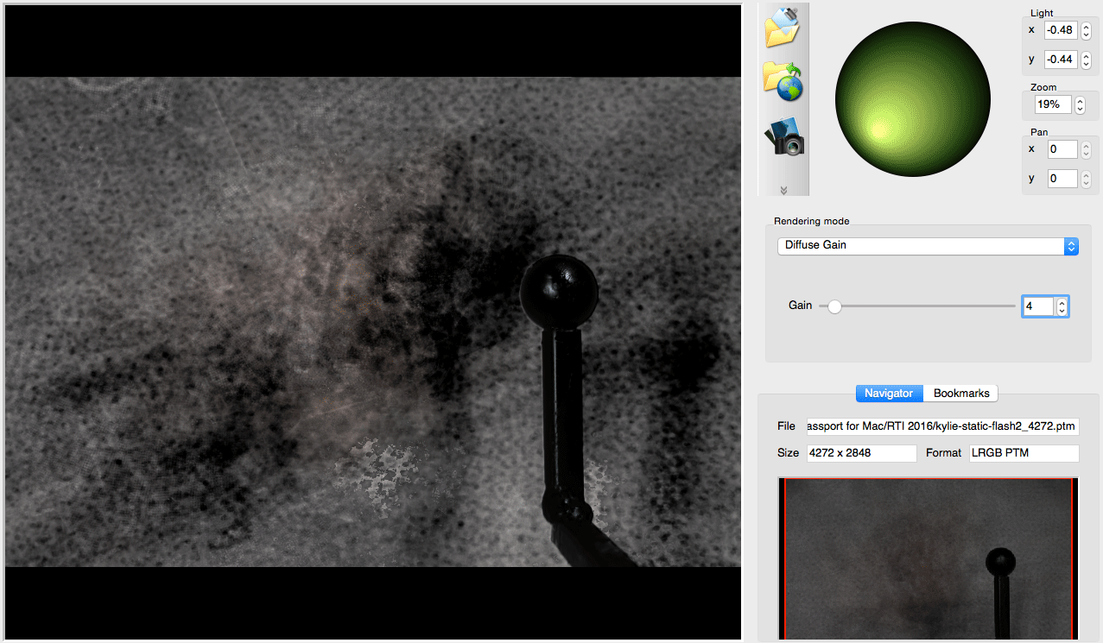This screenshot has width=1103, height=643.
Task: Click the "File" label
Action: pyautogui.click(x=786, y=426)
